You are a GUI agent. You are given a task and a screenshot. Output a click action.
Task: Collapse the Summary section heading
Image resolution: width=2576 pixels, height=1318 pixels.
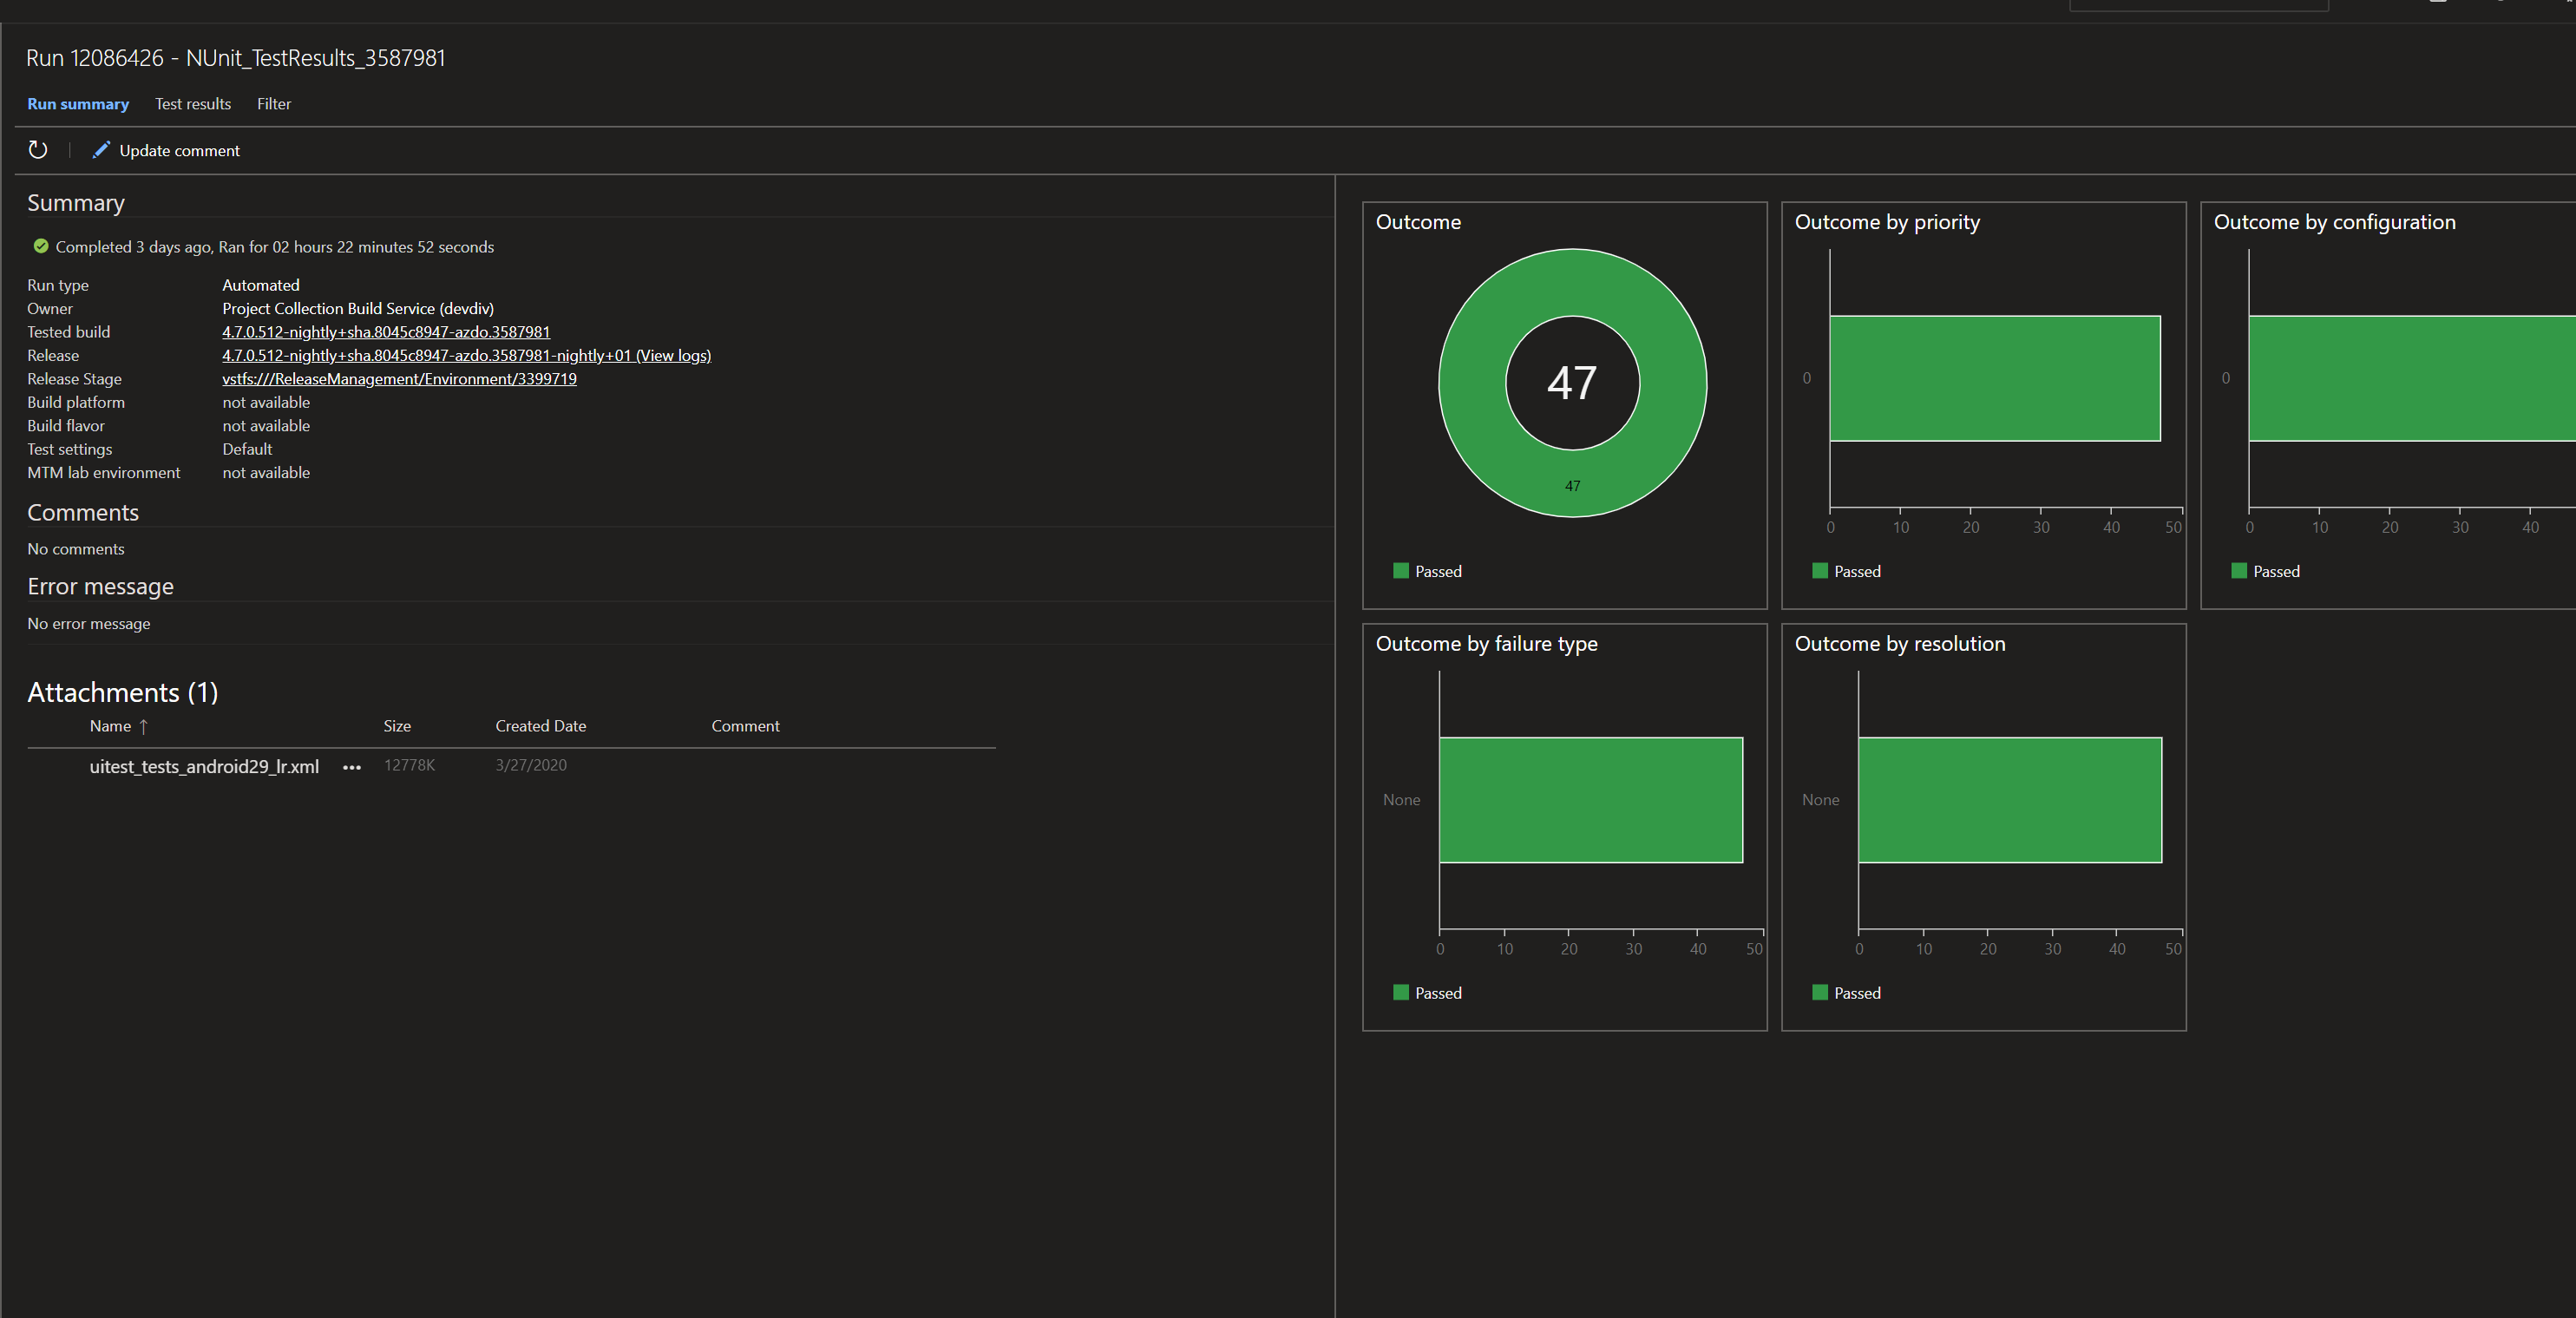point(75,202)
